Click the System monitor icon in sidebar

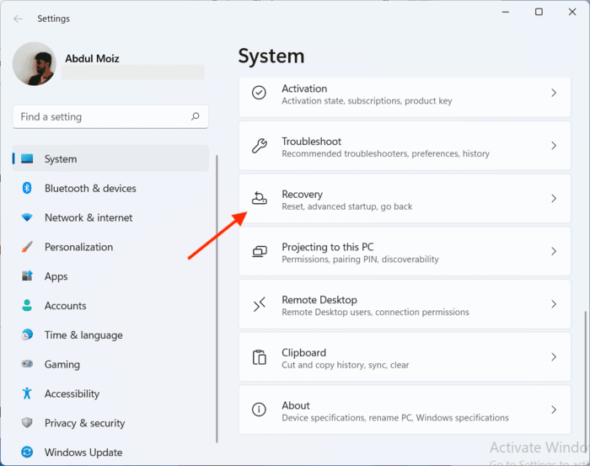click(27, 158)
